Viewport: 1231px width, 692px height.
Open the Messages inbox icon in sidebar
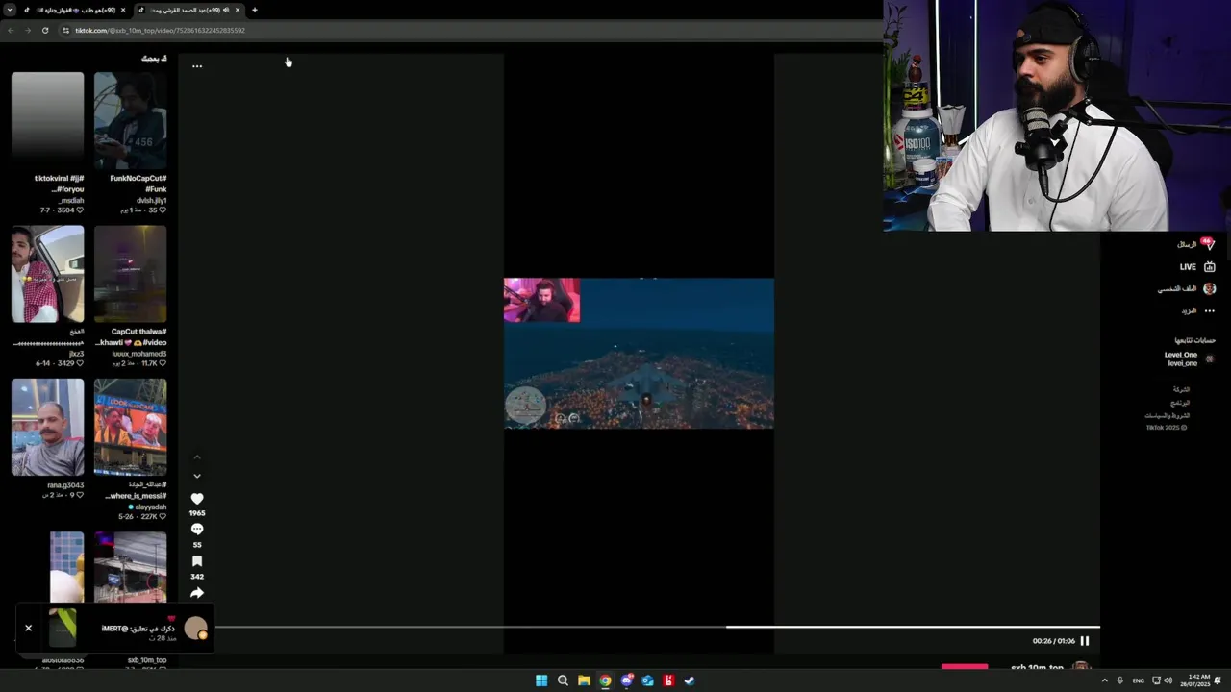1209,244
